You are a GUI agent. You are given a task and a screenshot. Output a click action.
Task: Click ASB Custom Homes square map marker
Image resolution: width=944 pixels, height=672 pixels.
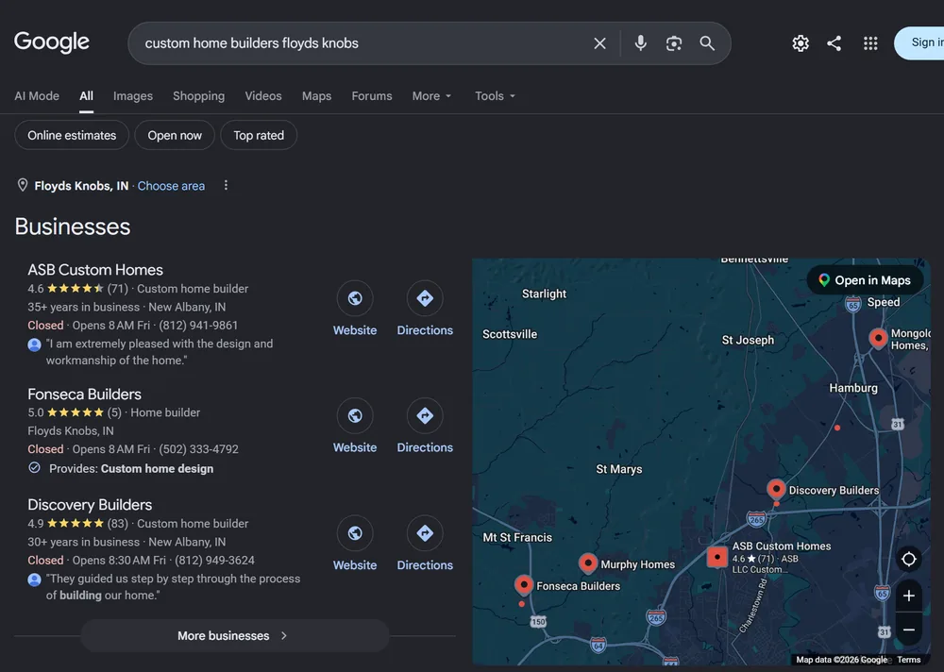[x=717, y=557]
